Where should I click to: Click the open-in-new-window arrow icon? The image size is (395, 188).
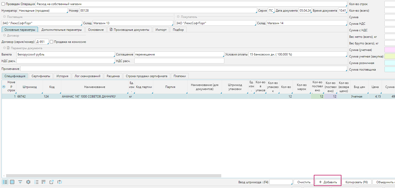51,182
